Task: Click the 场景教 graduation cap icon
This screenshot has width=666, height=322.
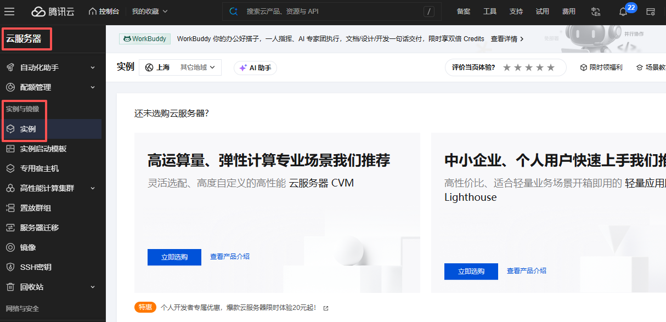Action: tap(639, 67)
